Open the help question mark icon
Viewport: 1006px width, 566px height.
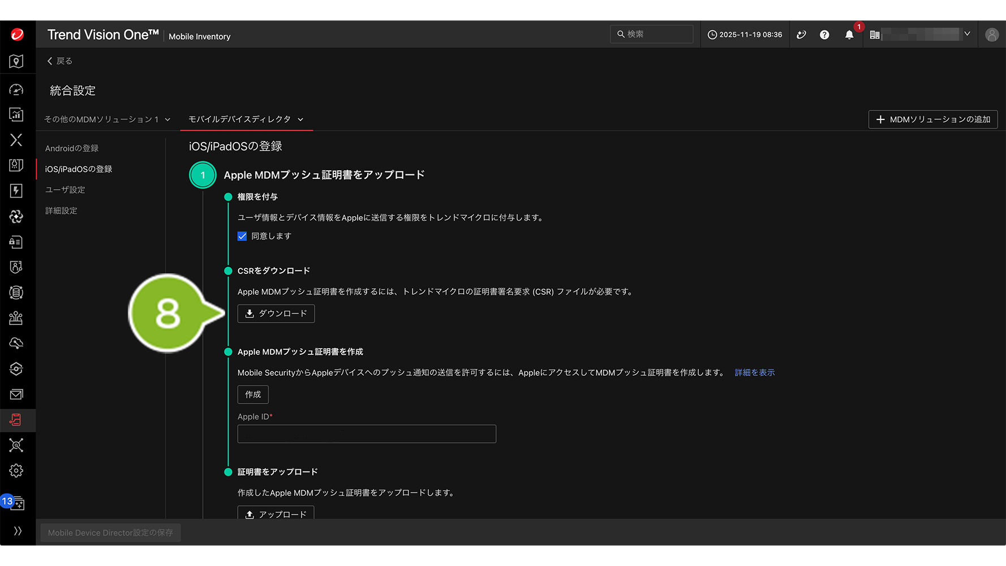(824, 35)
